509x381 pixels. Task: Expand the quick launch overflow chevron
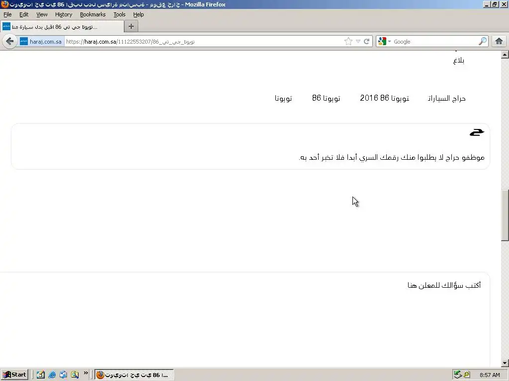click(85, 373)
